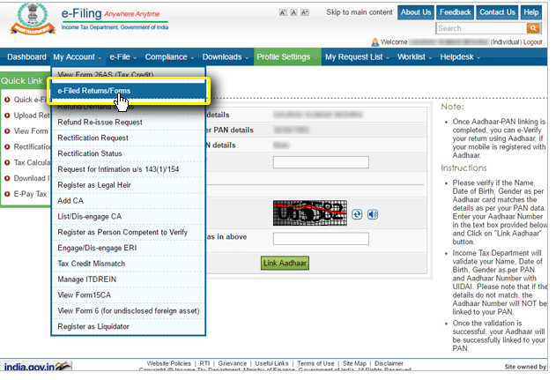Refresh the captcha image
556x380 pixels.
pos(357,214)
